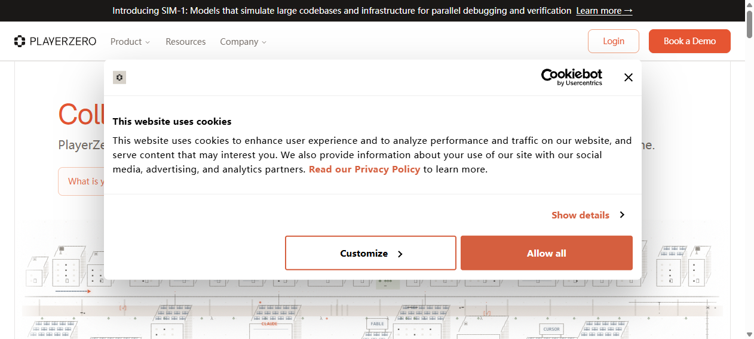Click the scrollbar up arrow
This screenshot has height=339, width=754.
(749, 5)
